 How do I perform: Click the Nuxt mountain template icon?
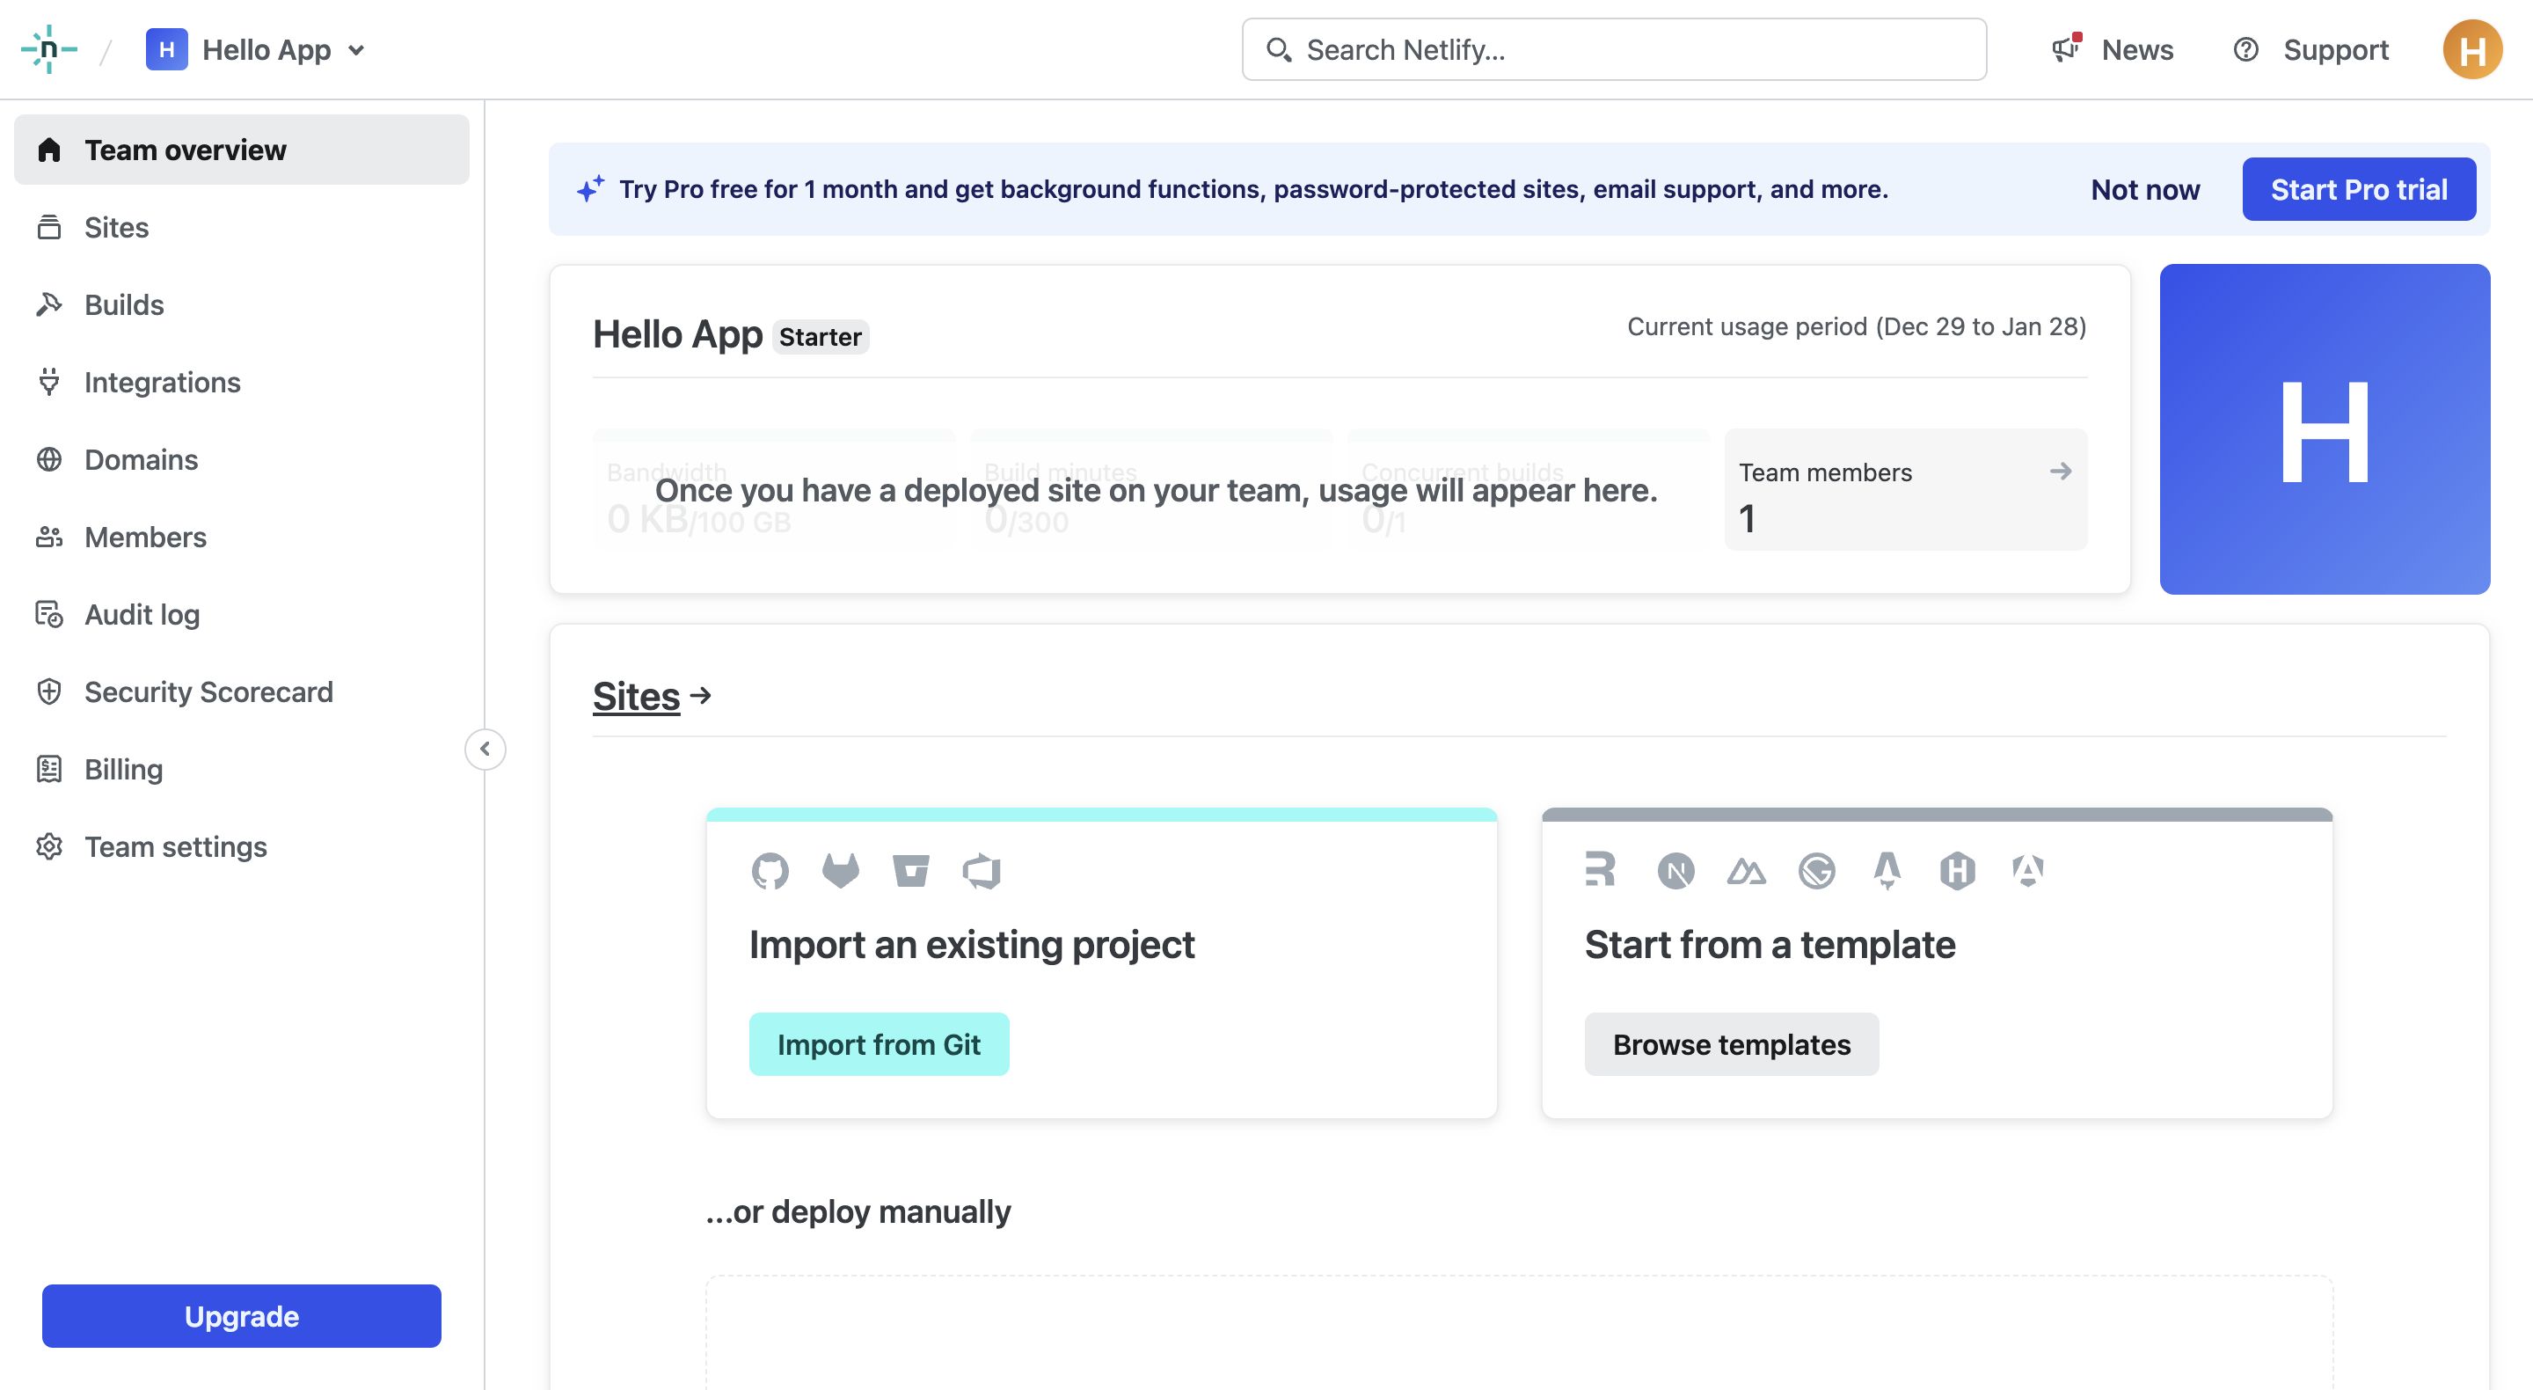[1747, 871]
